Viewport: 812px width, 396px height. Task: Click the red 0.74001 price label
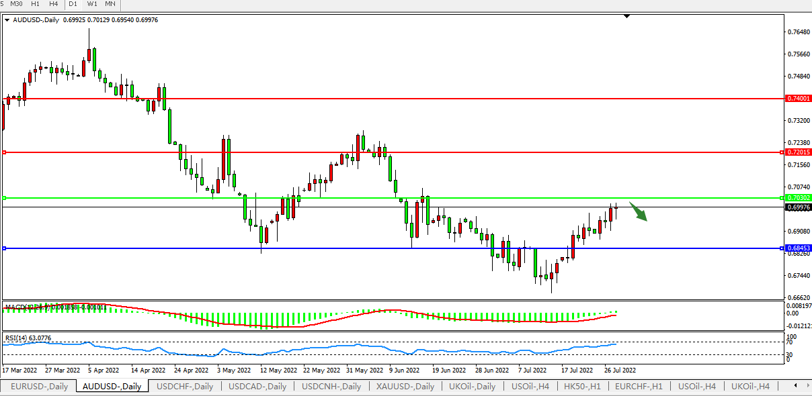799,98
